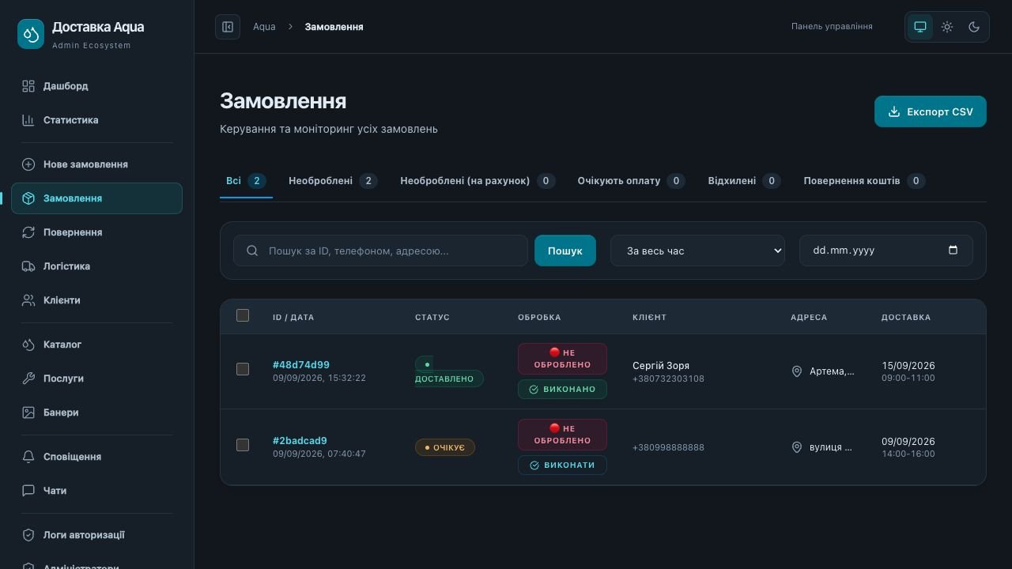Click the Aqua water-drop logo icon
The image size is (1012, 569).
tap(31, 35)
